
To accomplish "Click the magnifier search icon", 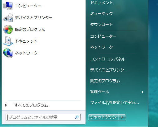I will click(x=77, y=117).
